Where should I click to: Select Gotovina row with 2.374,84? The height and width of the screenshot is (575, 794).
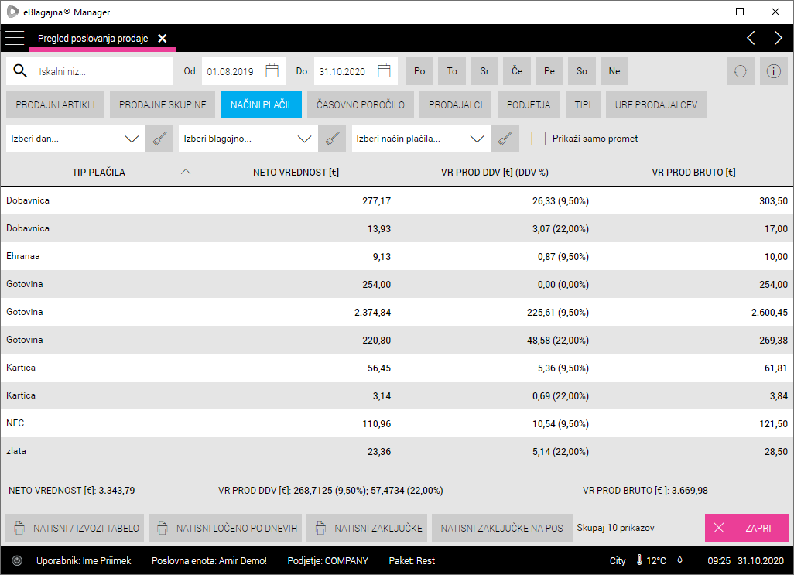(397, 312)
